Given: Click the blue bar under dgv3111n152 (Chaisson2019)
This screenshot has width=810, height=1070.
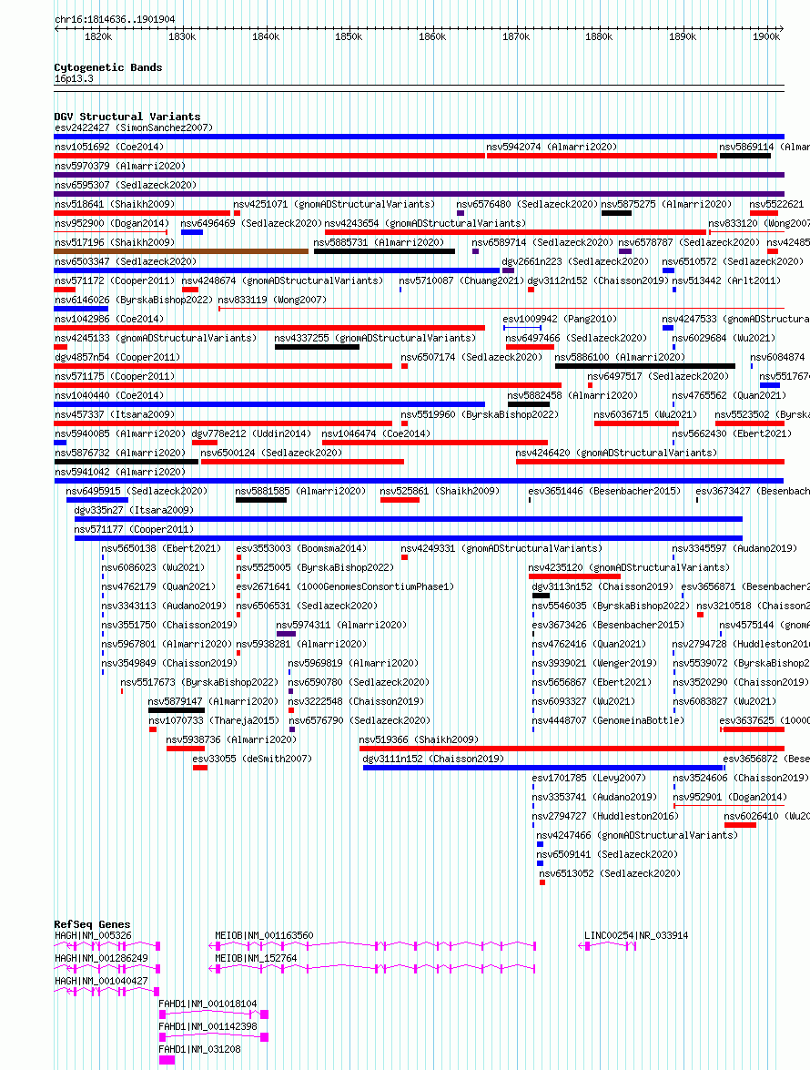Looking at the screenshot, I should (543, 767).
